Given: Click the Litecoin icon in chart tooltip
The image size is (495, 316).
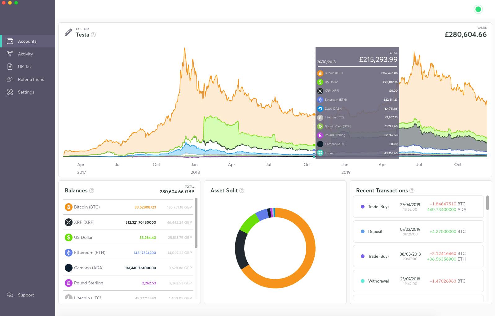Looking at the screenshot, I should pos(320,117).
